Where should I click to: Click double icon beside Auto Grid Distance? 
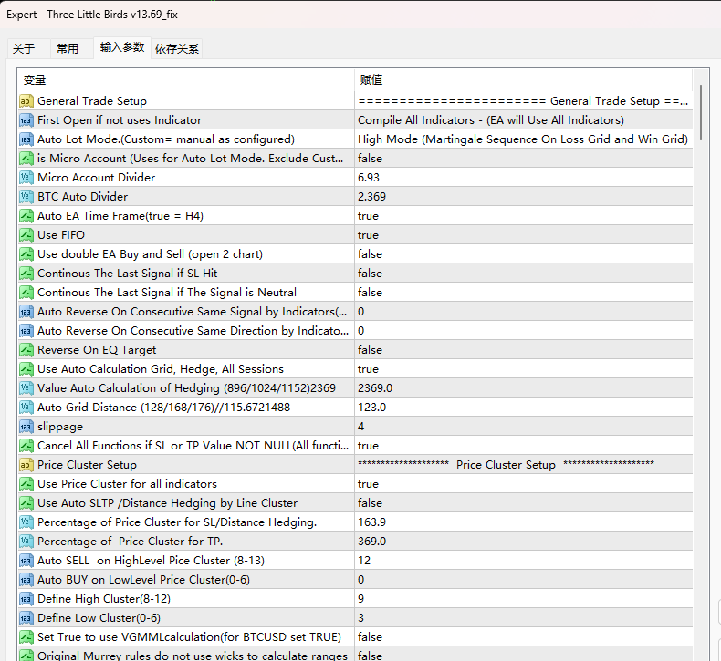pos(26,408)
